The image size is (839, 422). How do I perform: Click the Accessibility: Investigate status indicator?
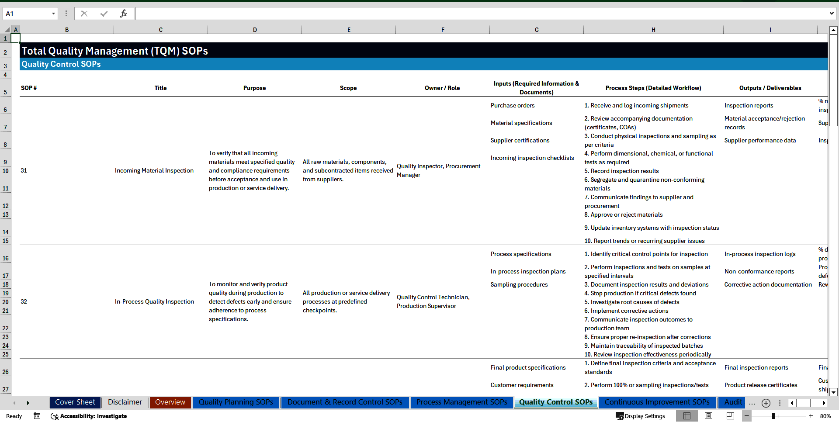click(x=89, y=416)
